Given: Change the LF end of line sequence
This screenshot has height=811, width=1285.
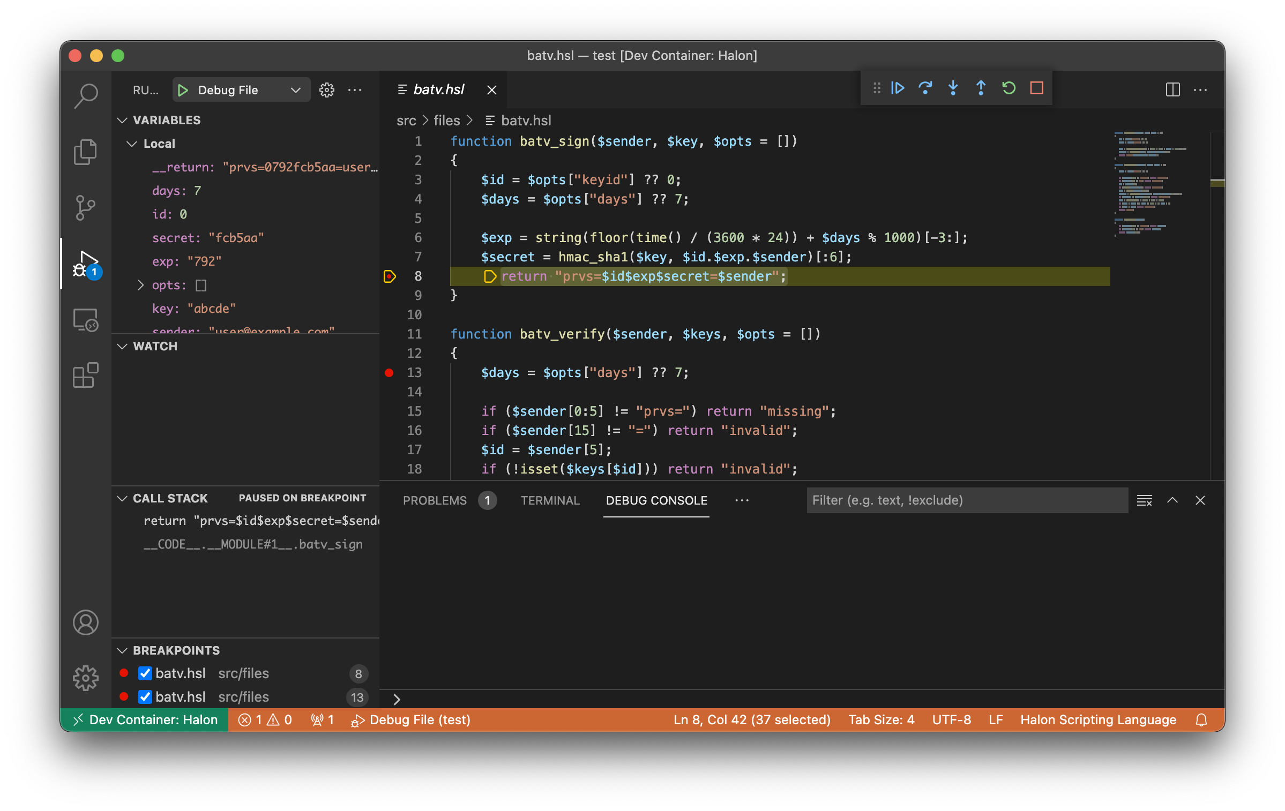Looking at the screenshot, I should click(996, 720).
